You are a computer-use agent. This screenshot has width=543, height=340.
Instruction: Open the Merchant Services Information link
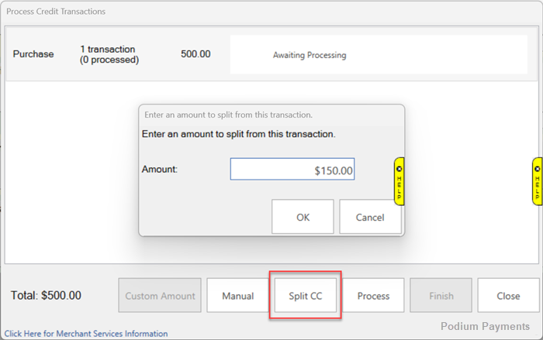[86, 334]
